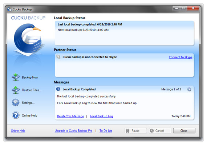The image size is (207, 145).
Task: Open Restore Files... from sidebar
Action: 32,90
